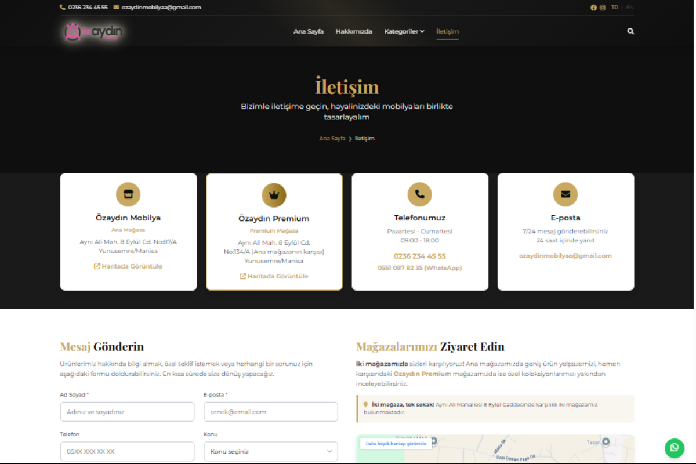696x464 pixels.
Task: Click the envelope icon on E-posta card
Action: [x=565, y=194]
